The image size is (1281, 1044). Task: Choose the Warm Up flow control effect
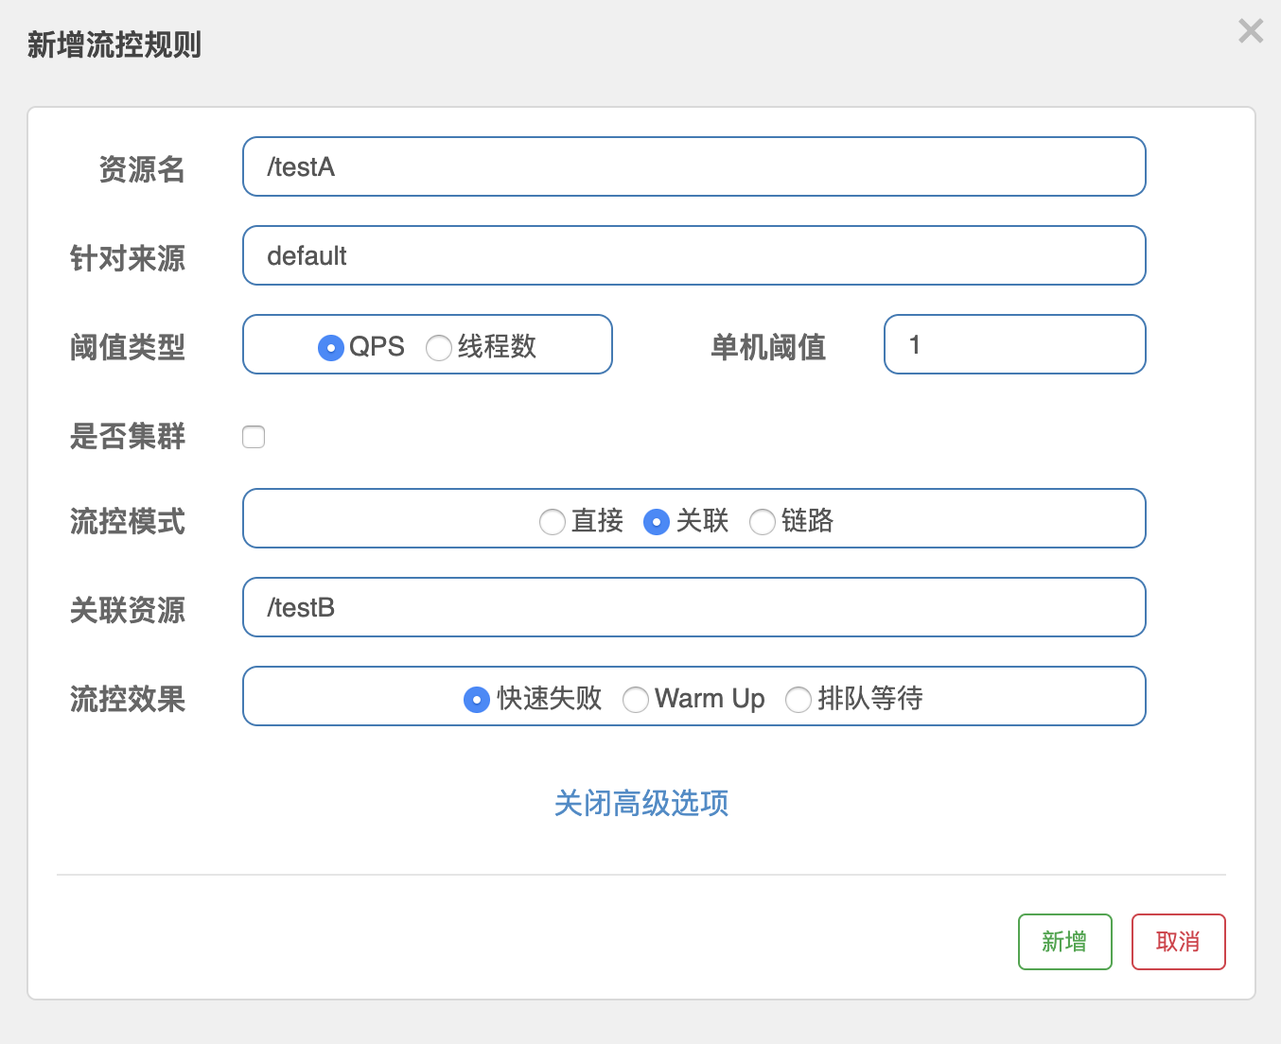coord(636,699)
